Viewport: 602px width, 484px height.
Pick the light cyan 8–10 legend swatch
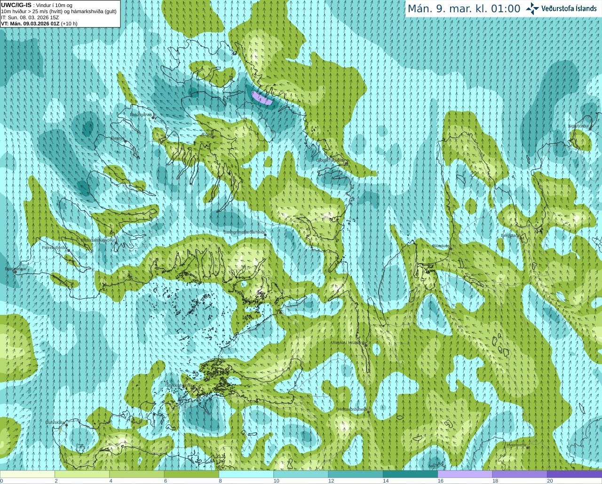pos(246,474)
